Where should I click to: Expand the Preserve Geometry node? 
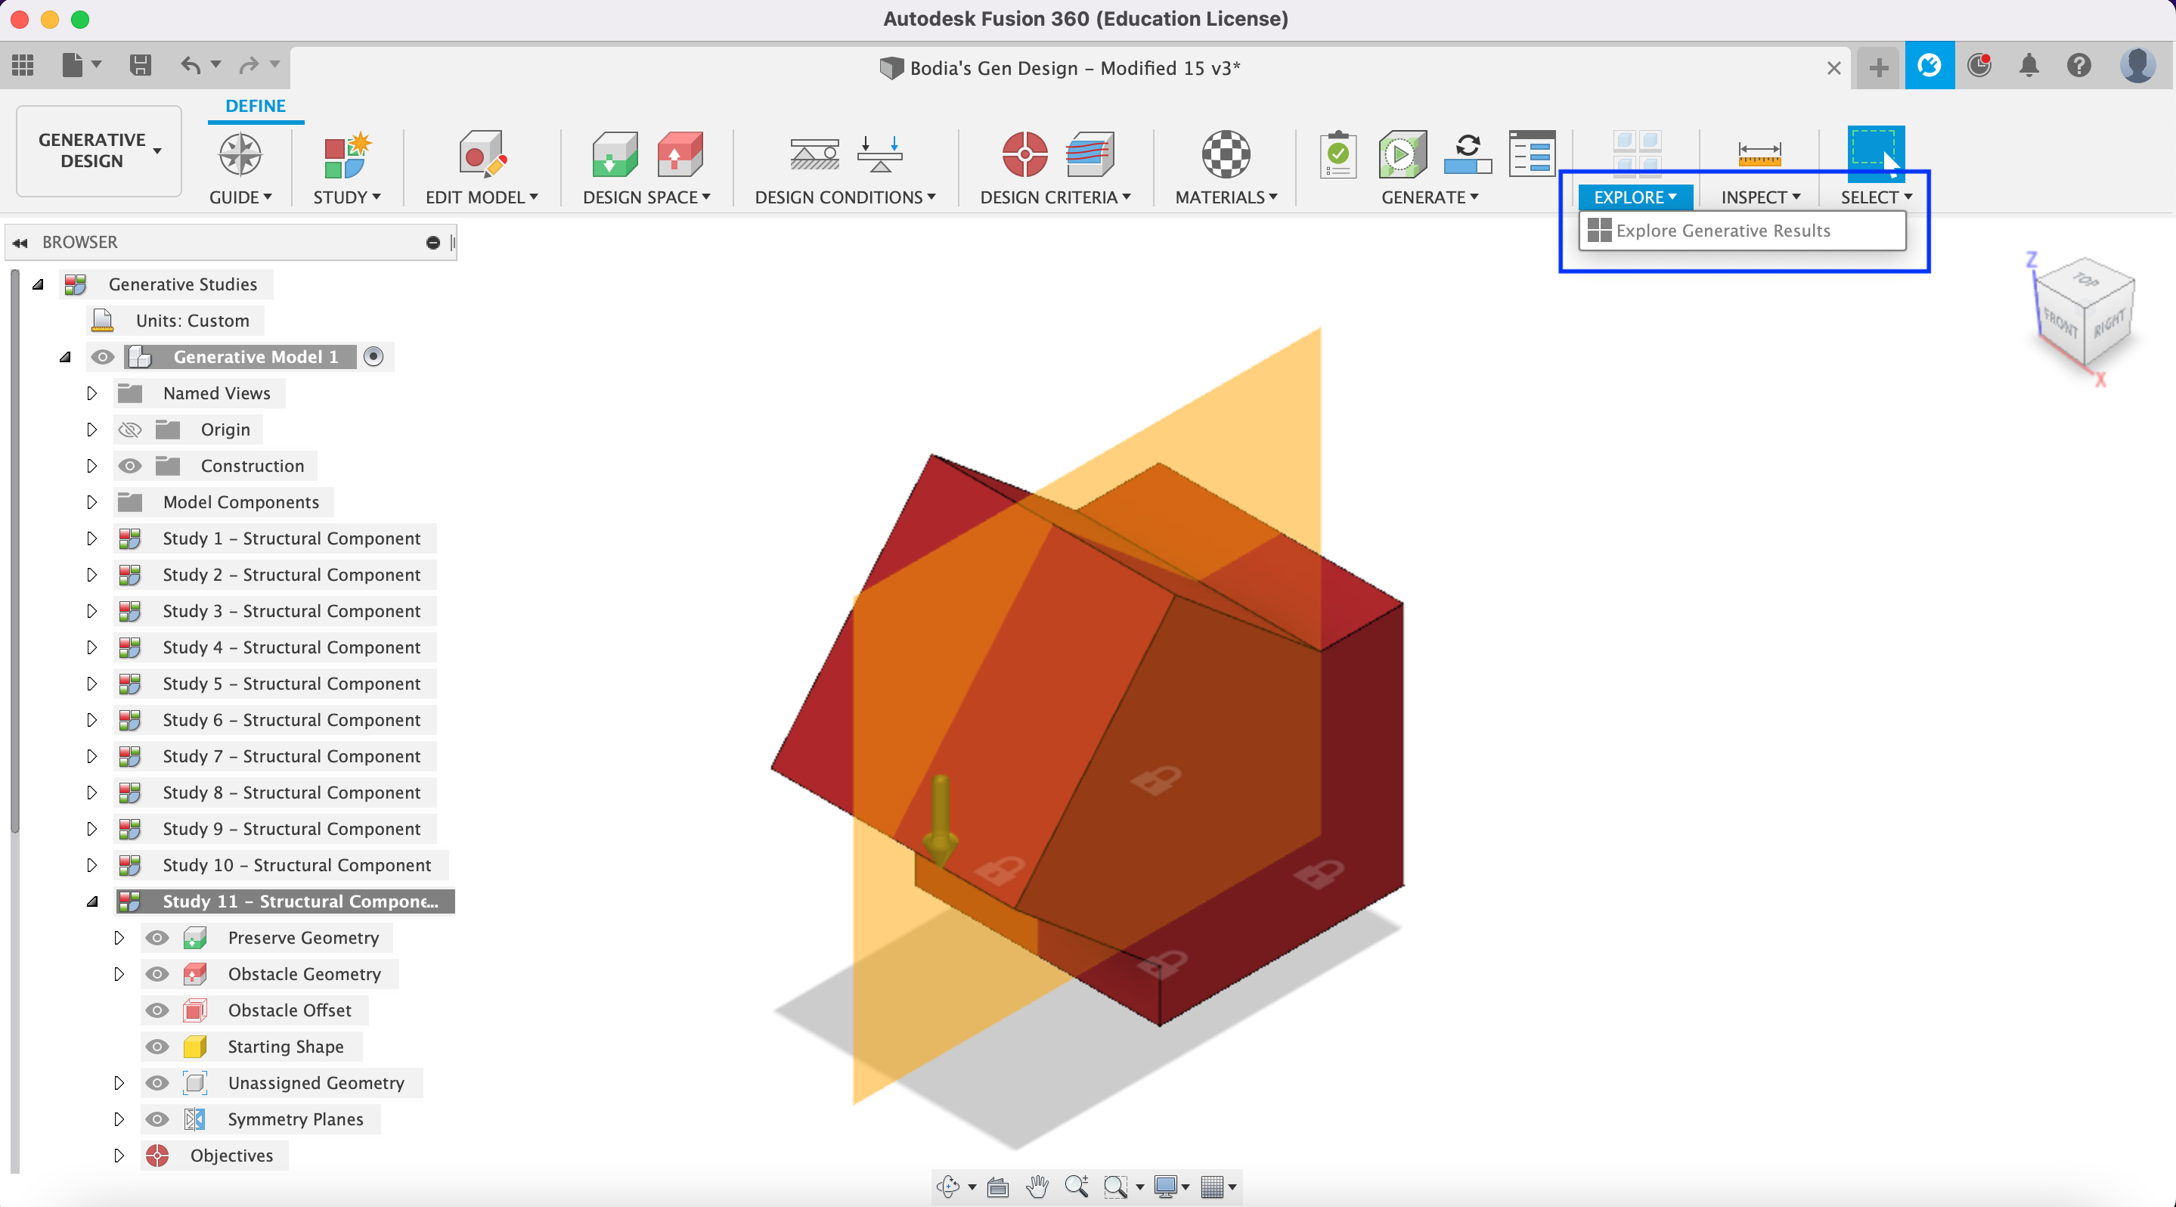[x=119, y=938]
